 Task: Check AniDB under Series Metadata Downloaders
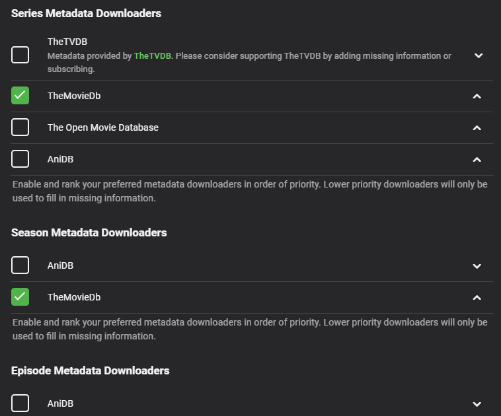(x=20, y=159)
